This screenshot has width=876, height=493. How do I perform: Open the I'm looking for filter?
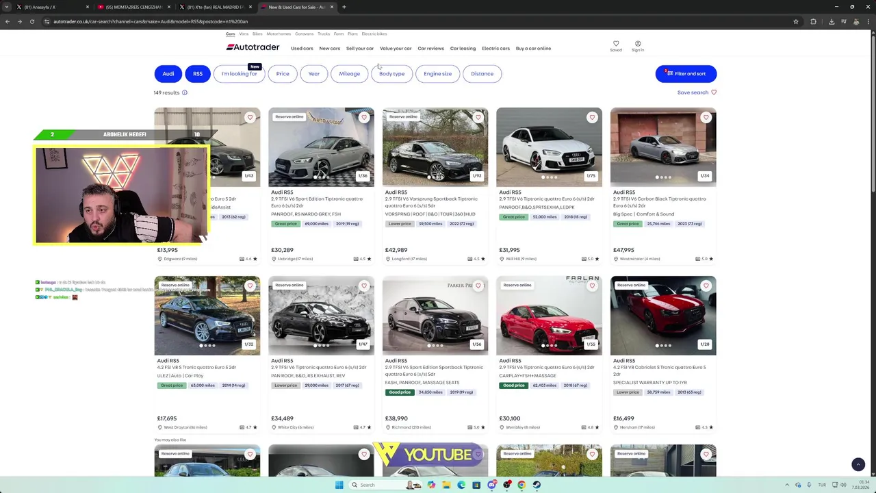pyautogui.click(x=239, y=74)
